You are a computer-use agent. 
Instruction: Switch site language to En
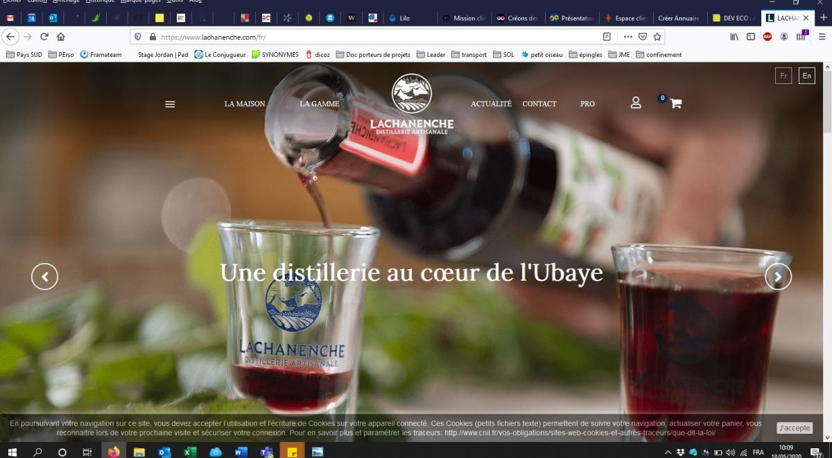pos(806,76)
